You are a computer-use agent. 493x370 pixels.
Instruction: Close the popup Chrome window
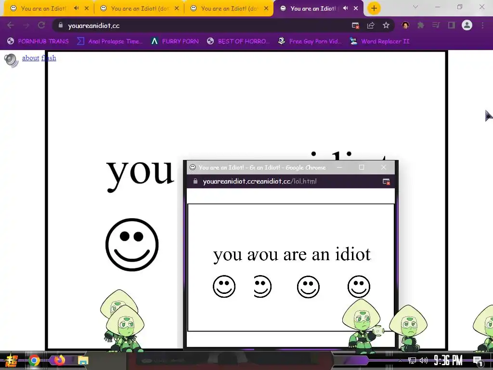384,167
